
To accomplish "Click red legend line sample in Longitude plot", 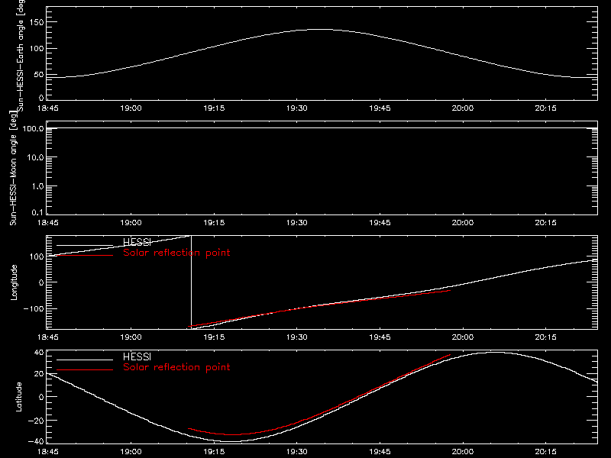I will [85, 255].
